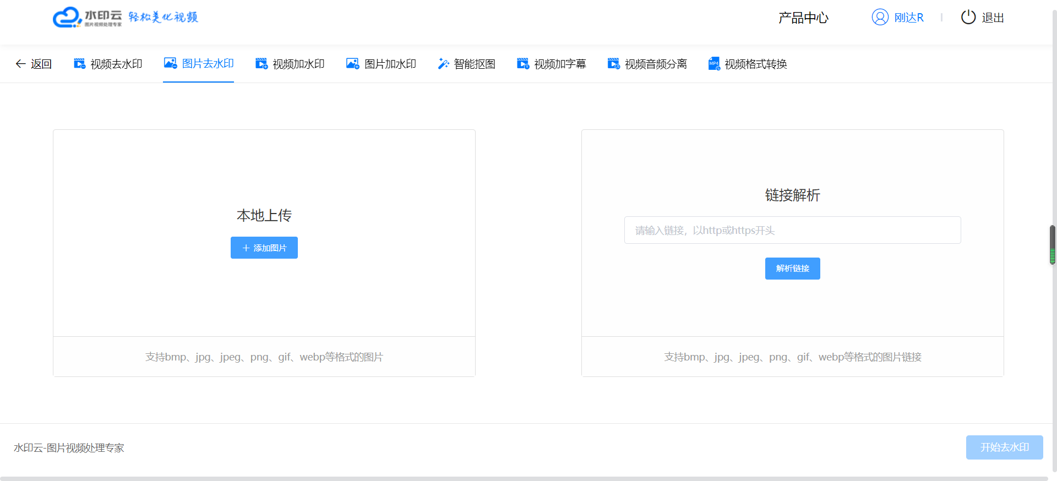Click the power icon next to 退出

pyautogui.click(x=968, y=18)
